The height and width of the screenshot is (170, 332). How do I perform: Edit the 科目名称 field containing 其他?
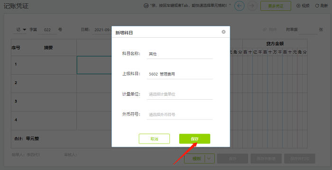point(180,54)
